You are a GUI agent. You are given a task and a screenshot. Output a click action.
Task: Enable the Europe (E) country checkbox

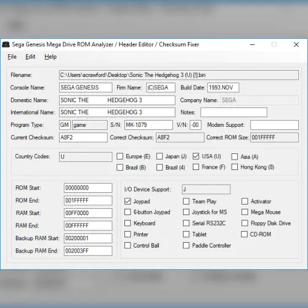pos(120,156)
